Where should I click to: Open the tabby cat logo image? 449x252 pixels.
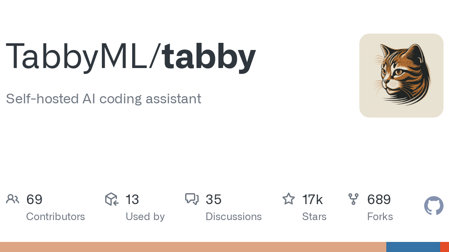[401, 76]
